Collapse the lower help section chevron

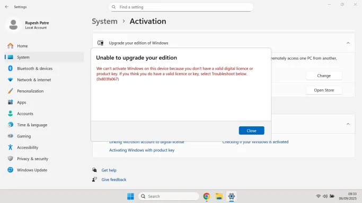(x=348, y=124)
